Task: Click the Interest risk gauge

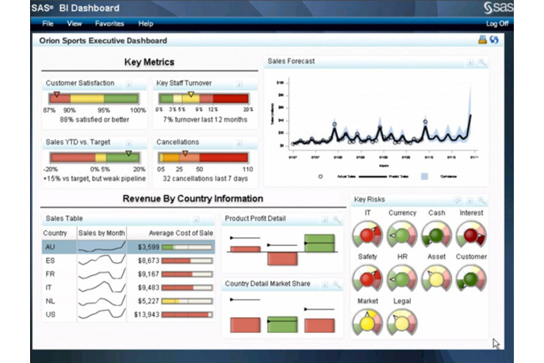Action: click(x=471, y=235)
